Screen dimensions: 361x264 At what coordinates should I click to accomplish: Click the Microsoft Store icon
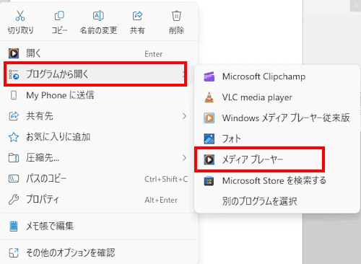click(x=209, y=180)
